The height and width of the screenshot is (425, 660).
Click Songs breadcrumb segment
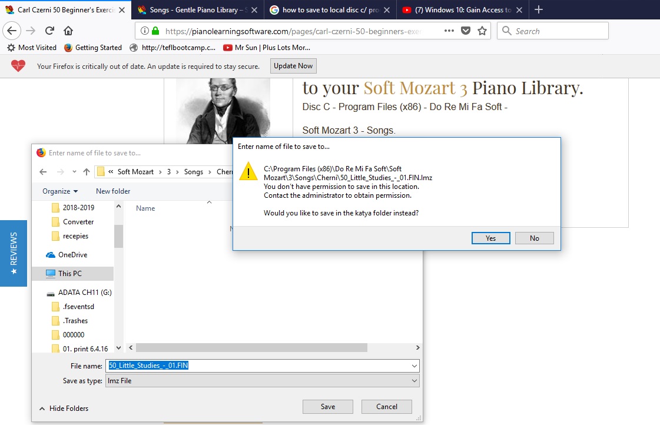[194, 172]
